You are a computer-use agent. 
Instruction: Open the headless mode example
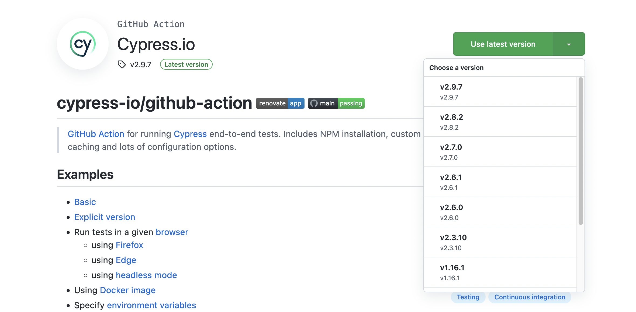click(146, 275)
